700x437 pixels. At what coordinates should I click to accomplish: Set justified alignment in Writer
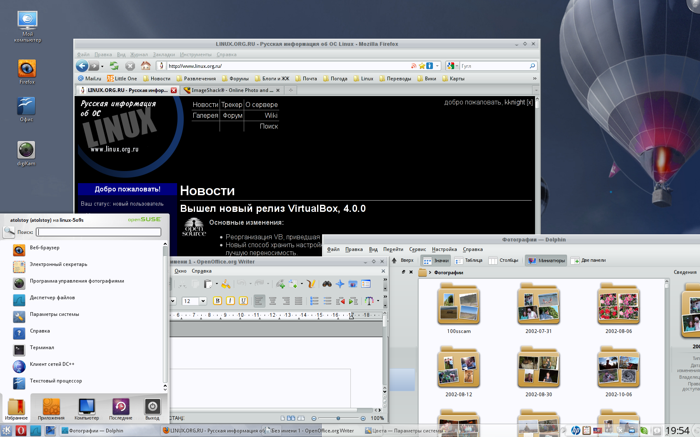pyautogui.click(x=299, y=300)
